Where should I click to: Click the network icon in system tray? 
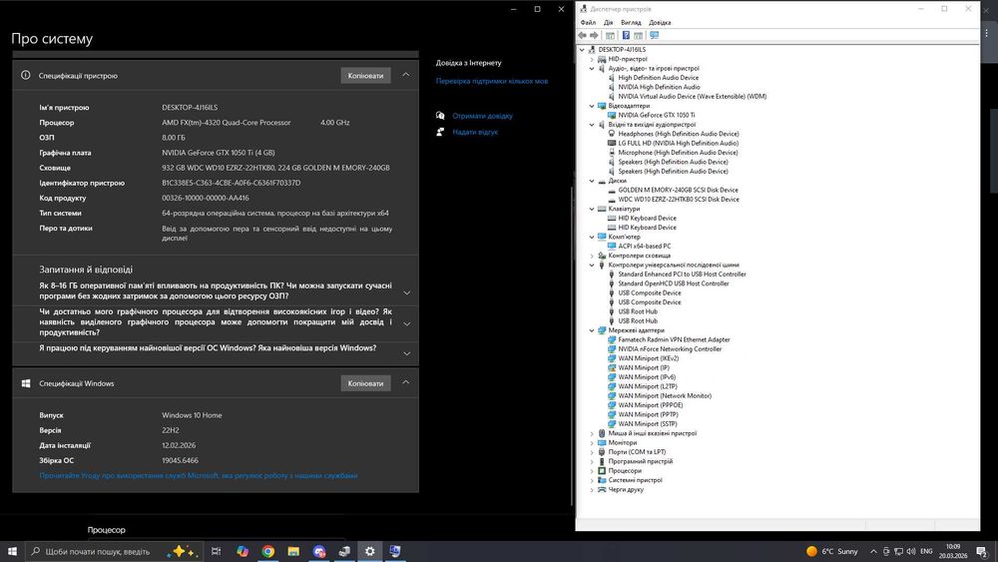(x=898, y=551)
